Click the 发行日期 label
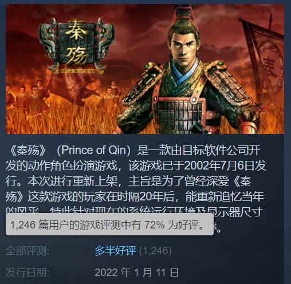 (27, 272)
